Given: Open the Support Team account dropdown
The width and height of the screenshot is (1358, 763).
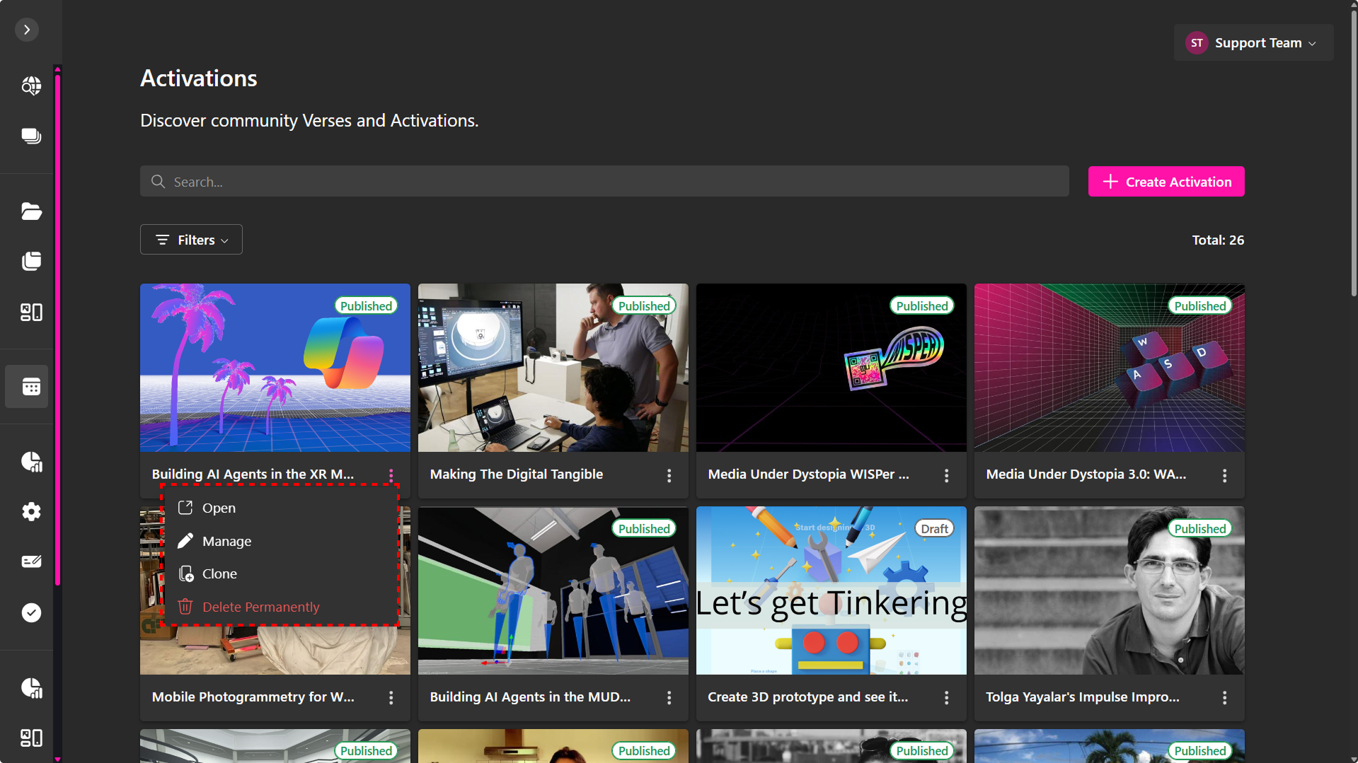Looking at the screenshot, I should [1253, 43].
